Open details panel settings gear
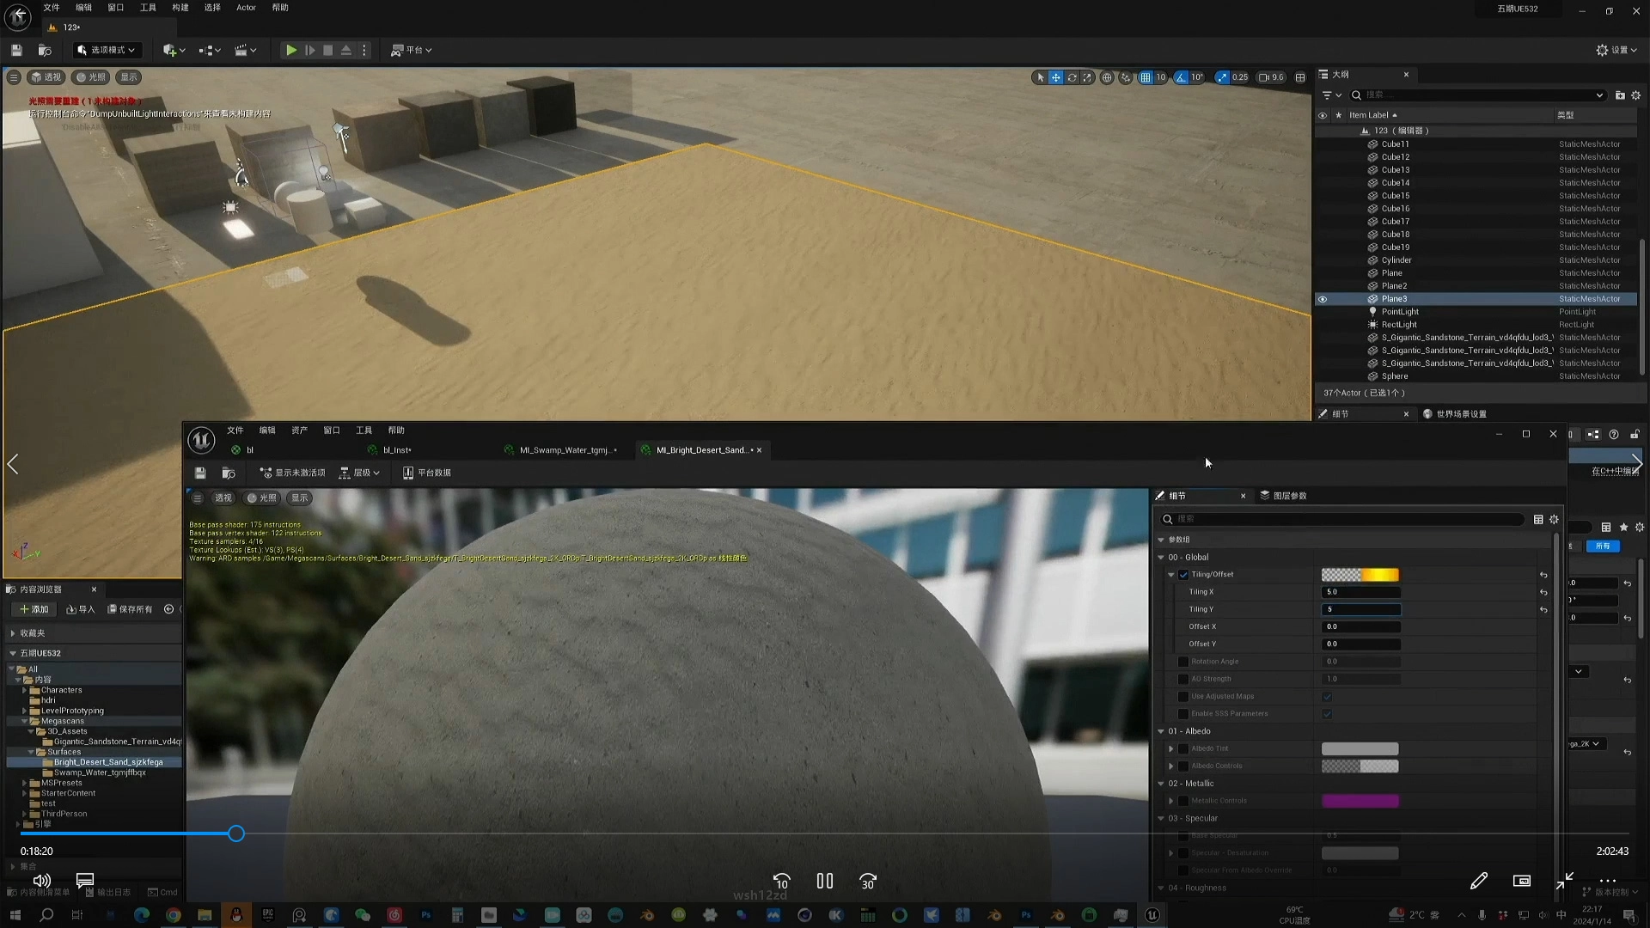Viewport: 1650px width, 928px height. pyautogui.click(x=1554, y=519)
